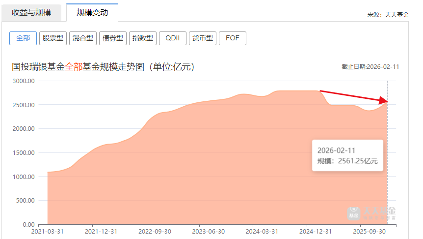Click the orange 全部 word in chart title
Screen dimensions: 423x239
[74, 67]
